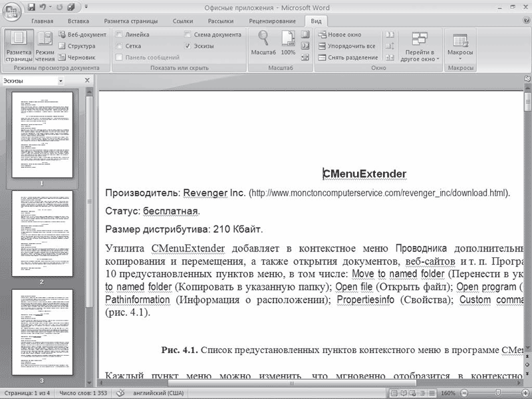The width and height of the screenshot is (532, 399).
Task: Switch to print layout via status bar icon
Action: point(394,393)
